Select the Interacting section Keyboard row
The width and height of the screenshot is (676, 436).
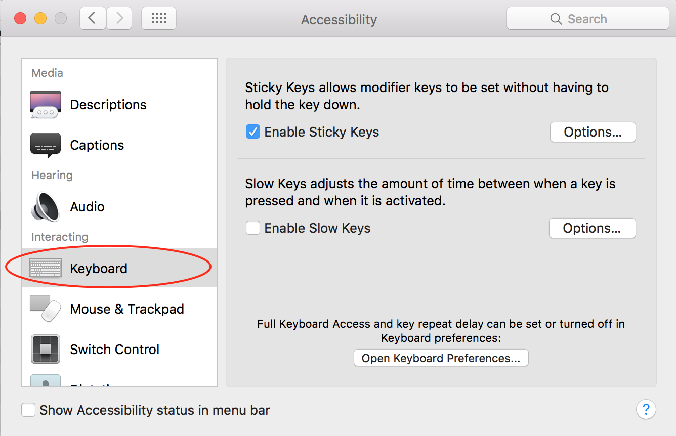point(99,268)
